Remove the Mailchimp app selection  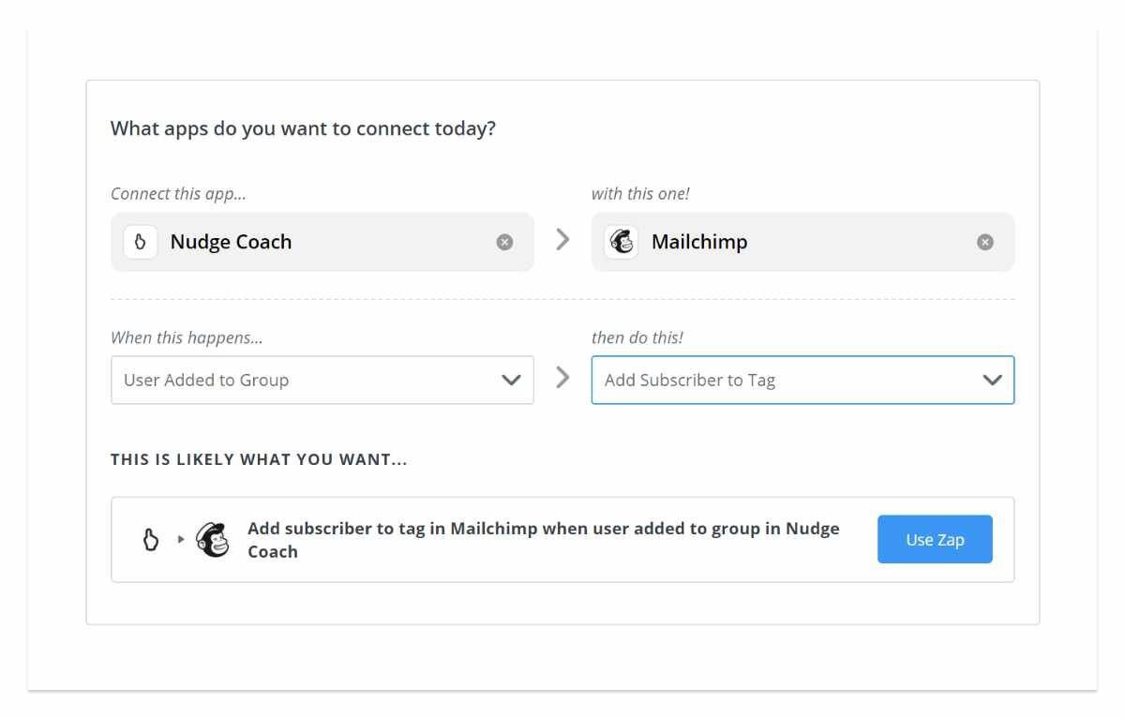point(984,242)
